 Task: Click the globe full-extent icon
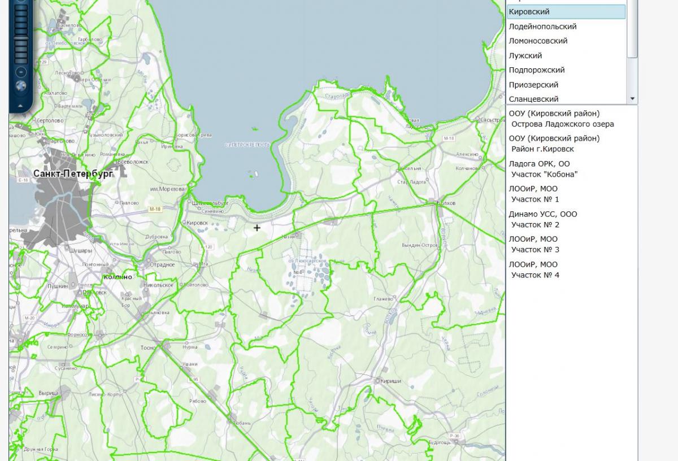click(21, 86)
